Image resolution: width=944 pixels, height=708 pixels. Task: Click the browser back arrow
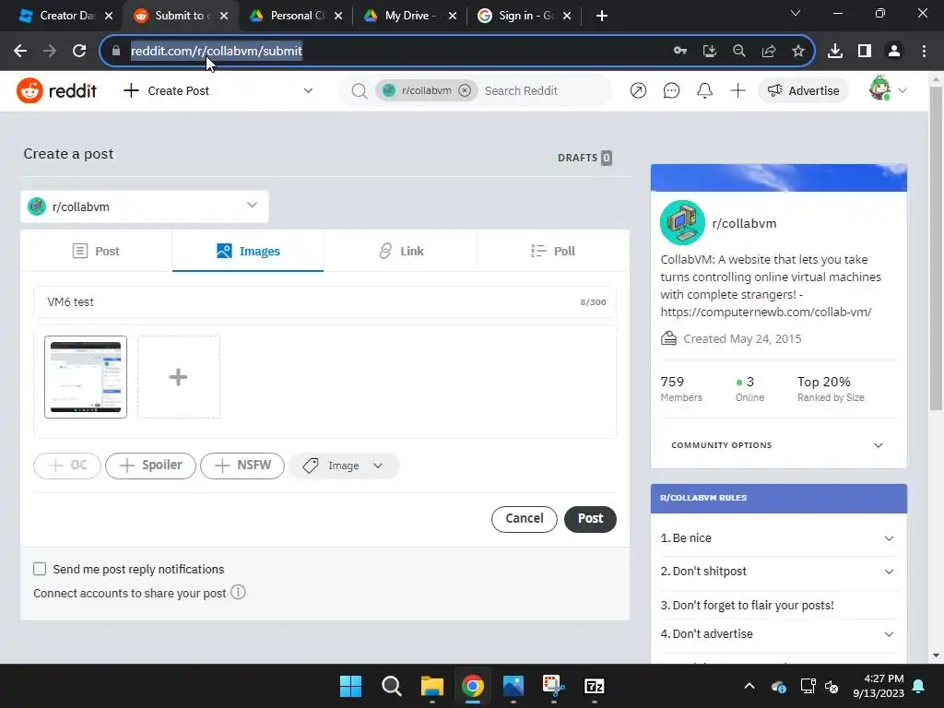click(x=20, y=52)
